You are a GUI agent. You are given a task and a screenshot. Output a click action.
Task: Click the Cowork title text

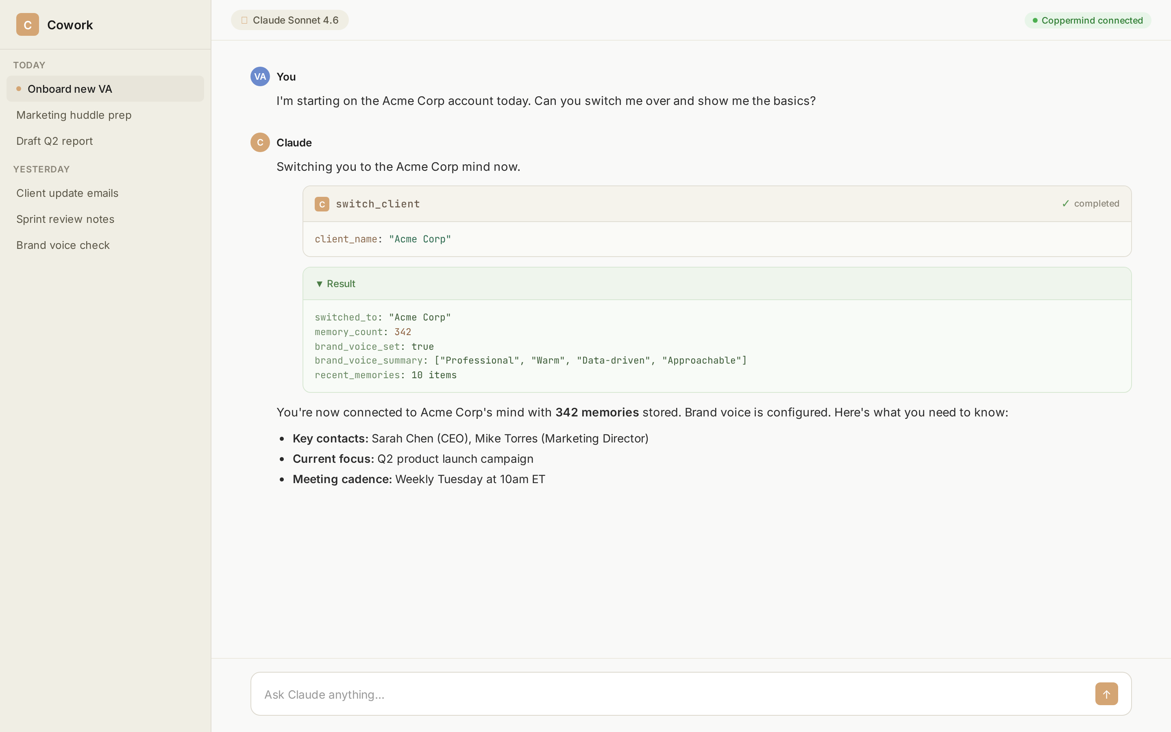70,25
